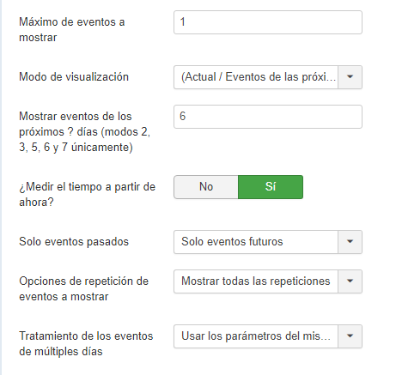Click the Máximo de eventos a mostrar field

[x=268, y=22]
